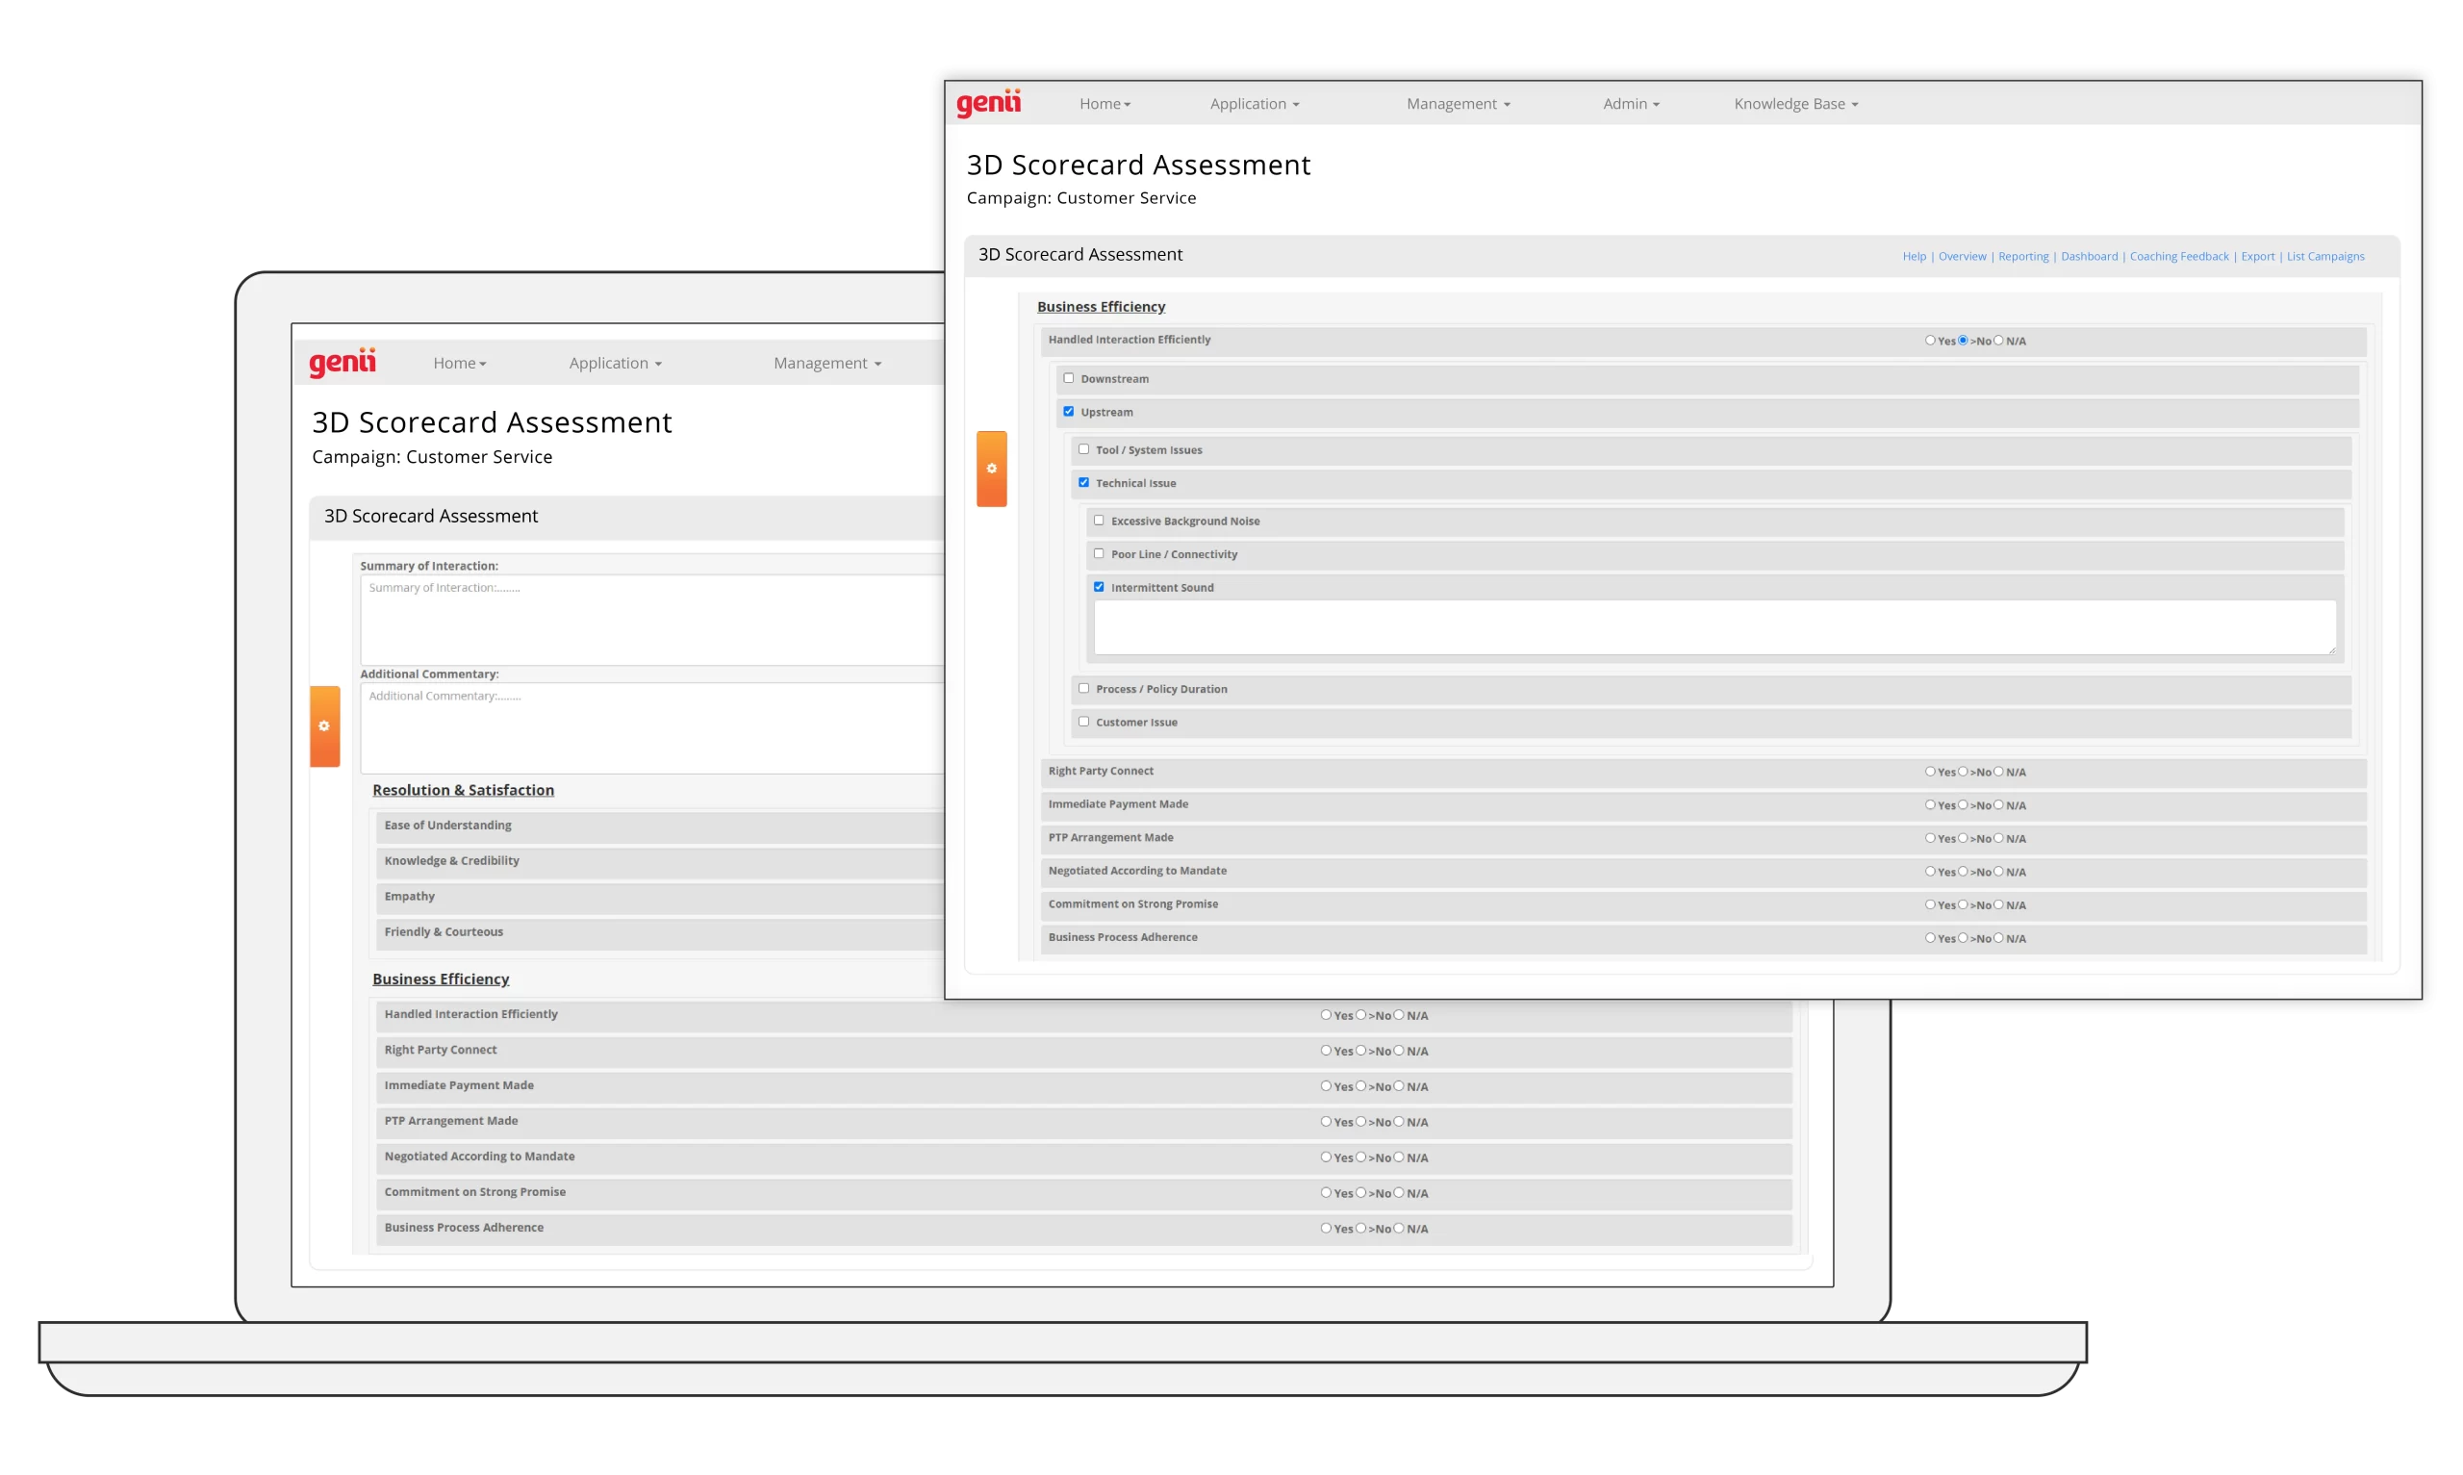Expand the Admin dropdown menu
2463x1475 pixels.
point(1631,103)
